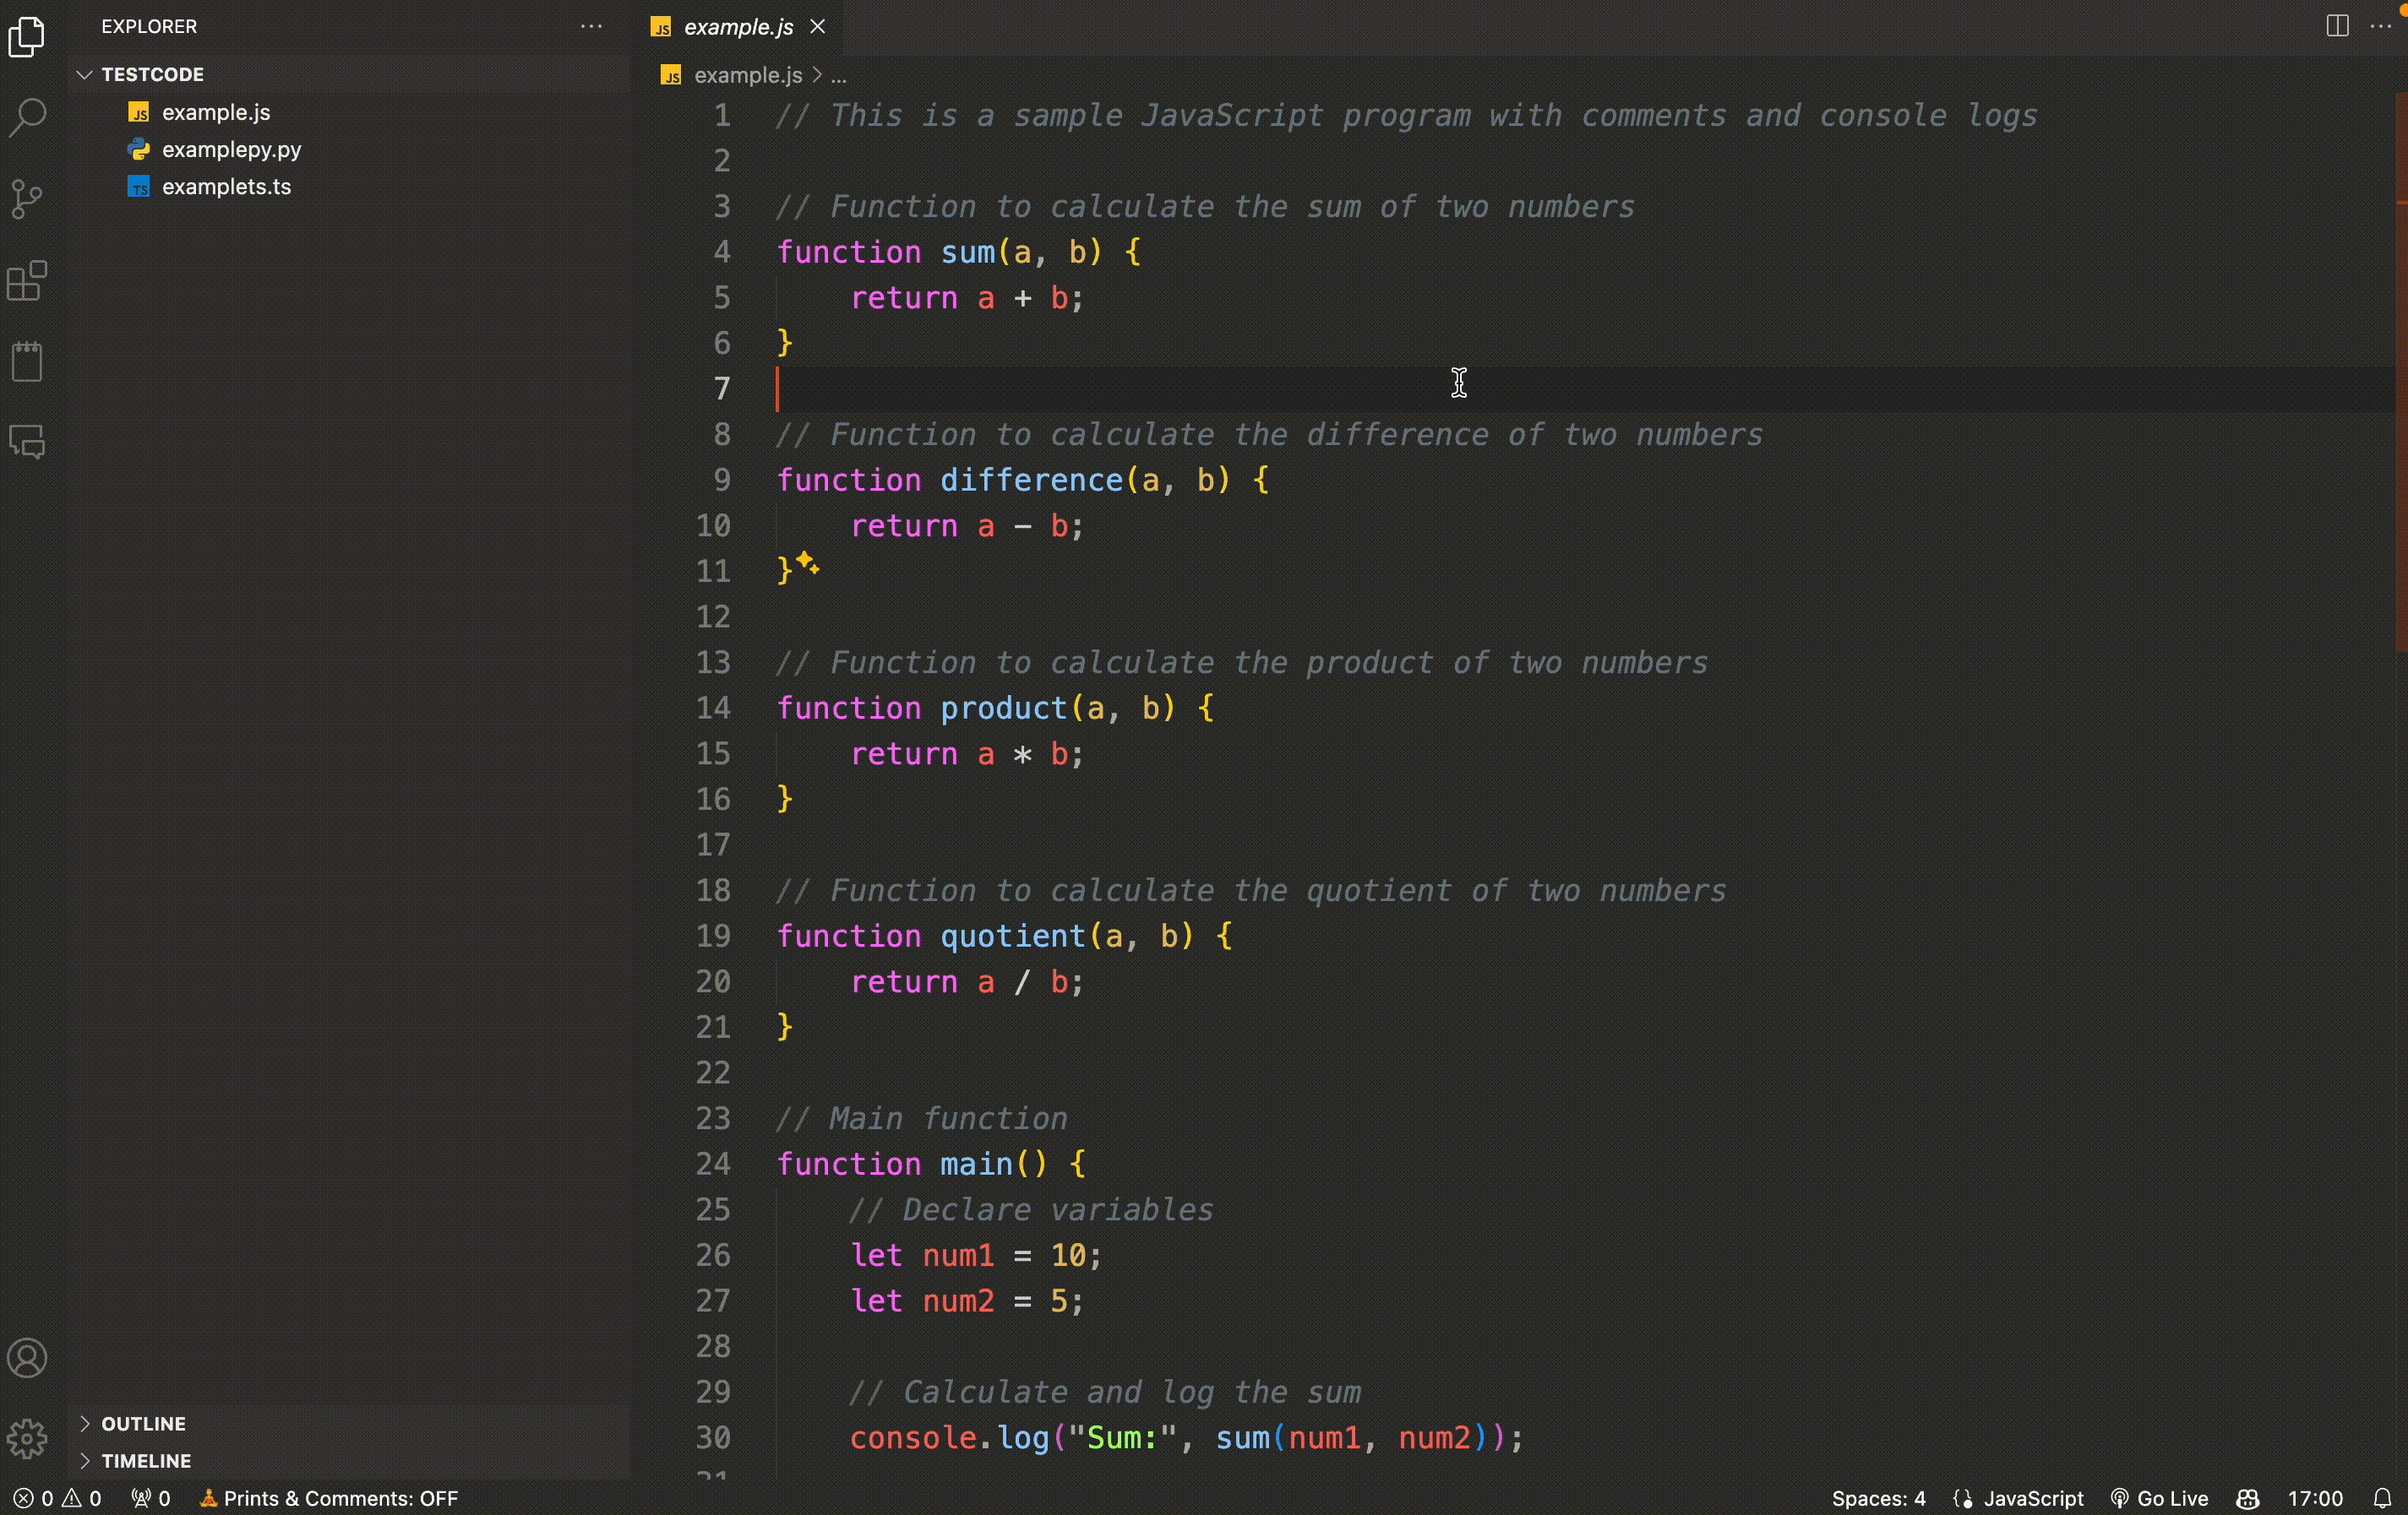Click the Explorer files icon
This screenshot has width=2408, height=1515.
(x=27, y=37)
